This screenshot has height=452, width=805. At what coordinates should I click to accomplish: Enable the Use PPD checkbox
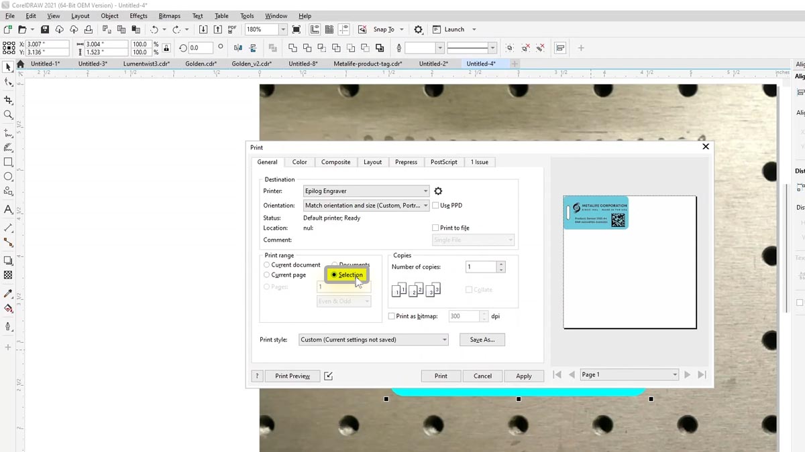(435, 205)
